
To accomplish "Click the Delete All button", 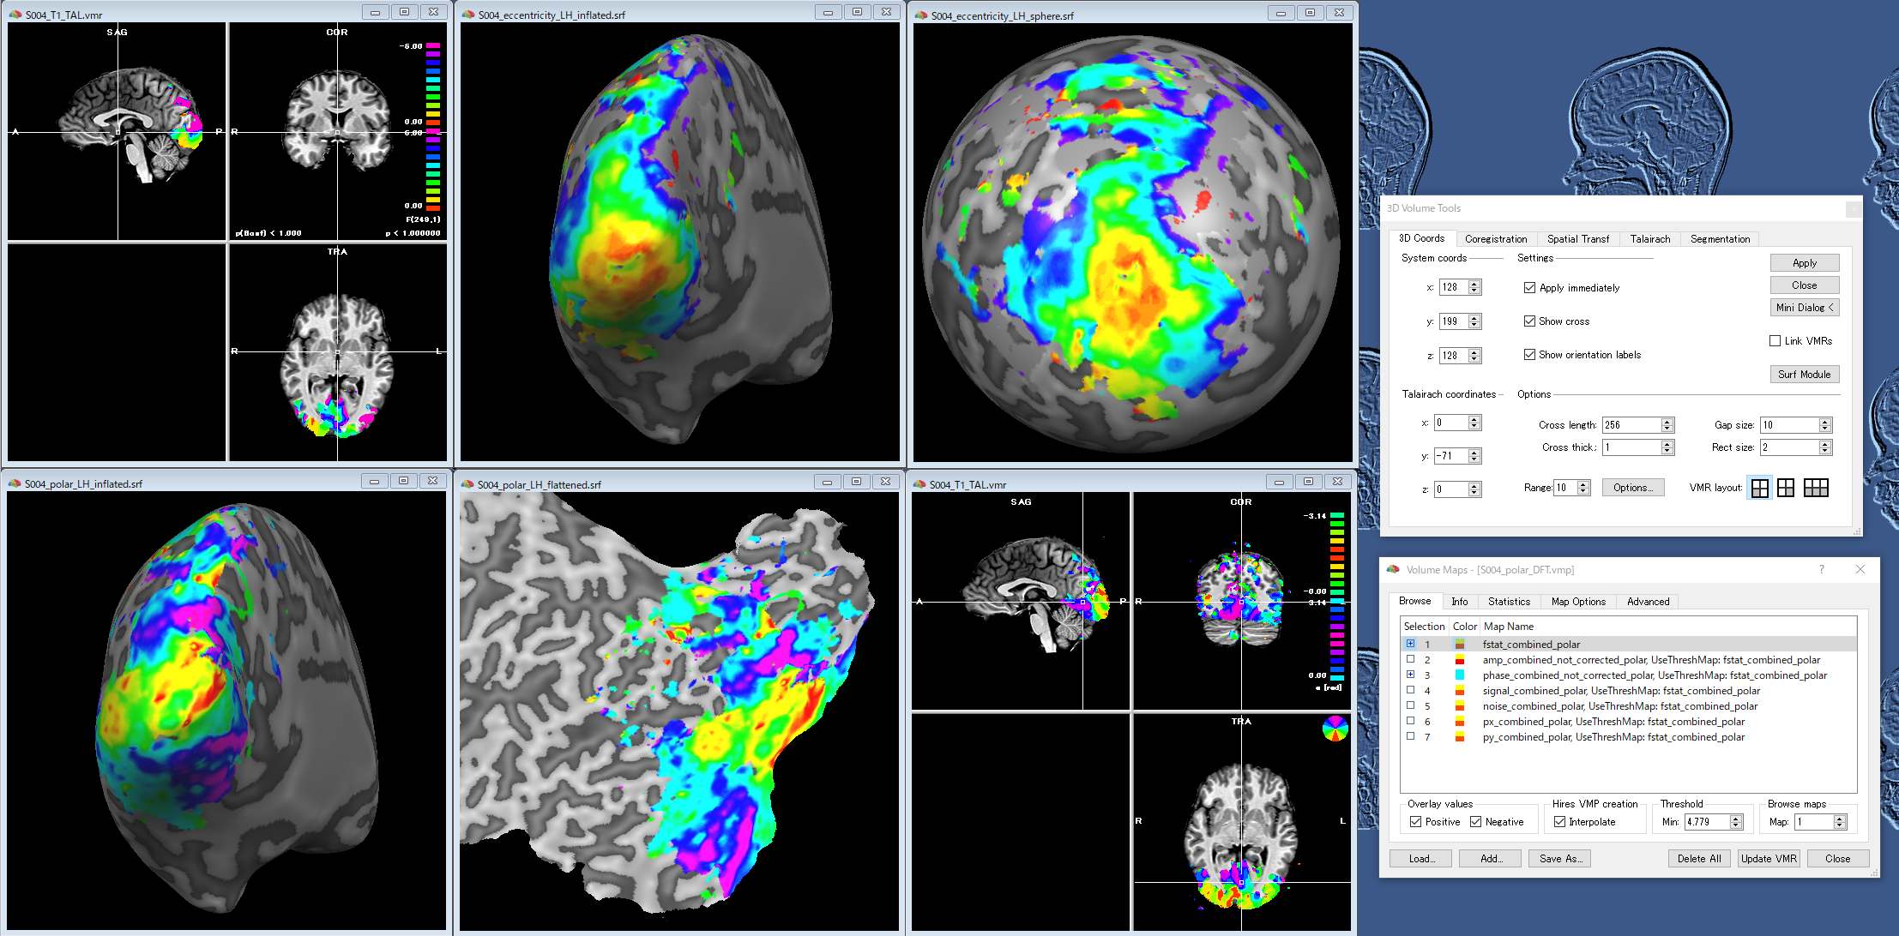I will click(x=1699, y=859).
